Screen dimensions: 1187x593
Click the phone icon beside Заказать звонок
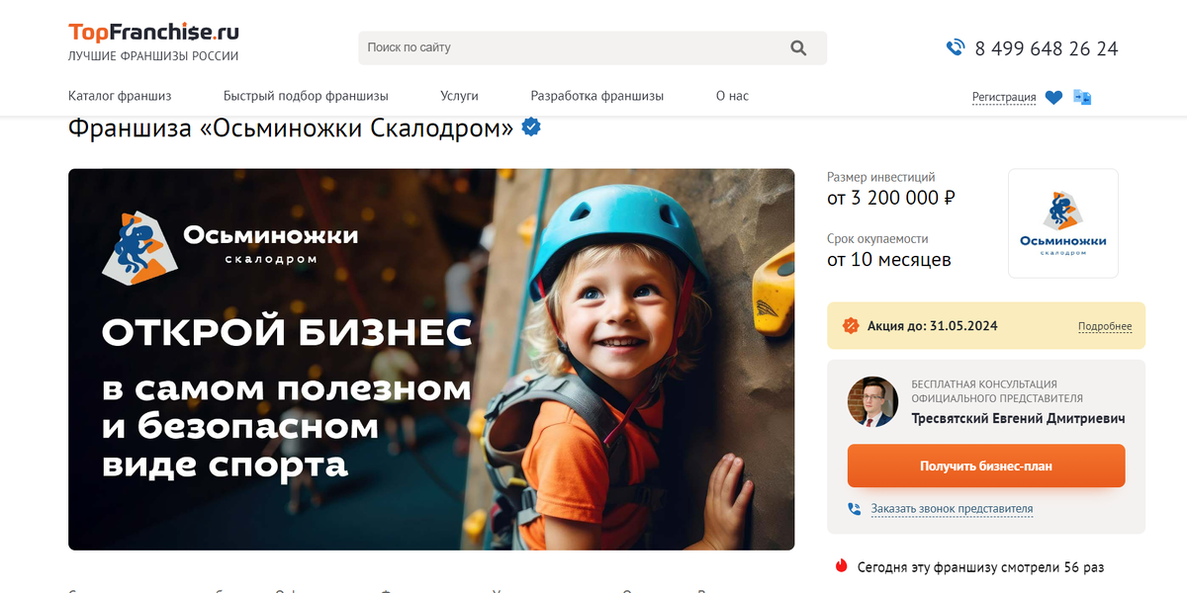click(x=855, y=509)
